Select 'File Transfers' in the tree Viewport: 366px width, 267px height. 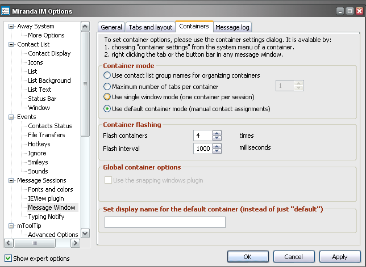click(x=47, y=135)
